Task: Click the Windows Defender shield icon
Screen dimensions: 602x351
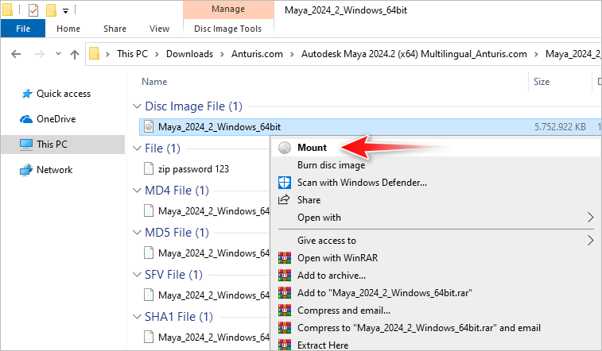Action: click(285, 182)
